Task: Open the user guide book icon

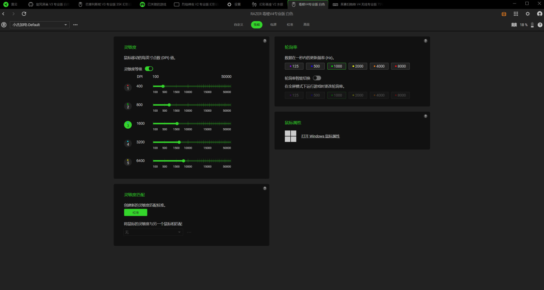Action: coord(514,25)
